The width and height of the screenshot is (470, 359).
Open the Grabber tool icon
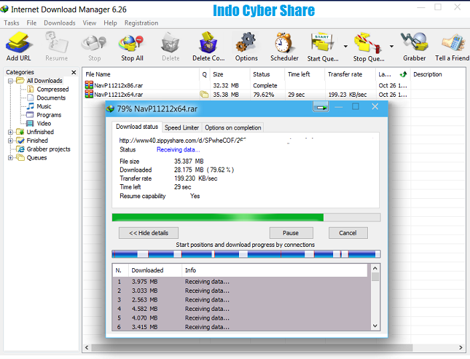pyautogui.click(x=414, y=42)
